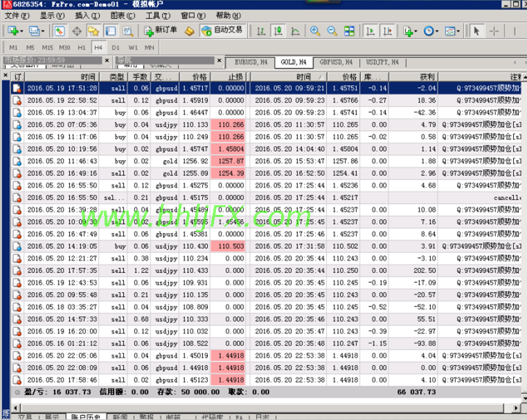Close the 导航 navigator panel

[x=219, y=60]
